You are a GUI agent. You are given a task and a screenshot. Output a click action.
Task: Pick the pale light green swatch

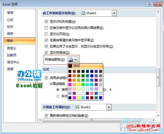[x=83, y=89]
